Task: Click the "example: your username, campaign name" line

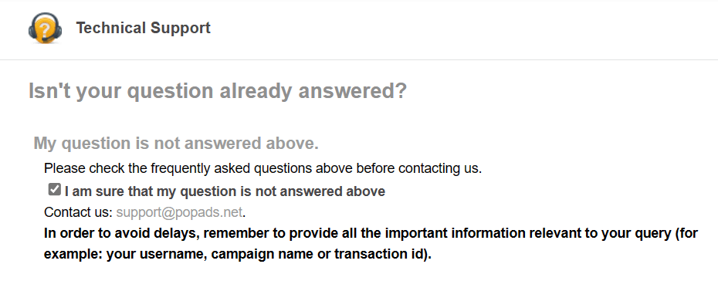Action: [238, 255]
